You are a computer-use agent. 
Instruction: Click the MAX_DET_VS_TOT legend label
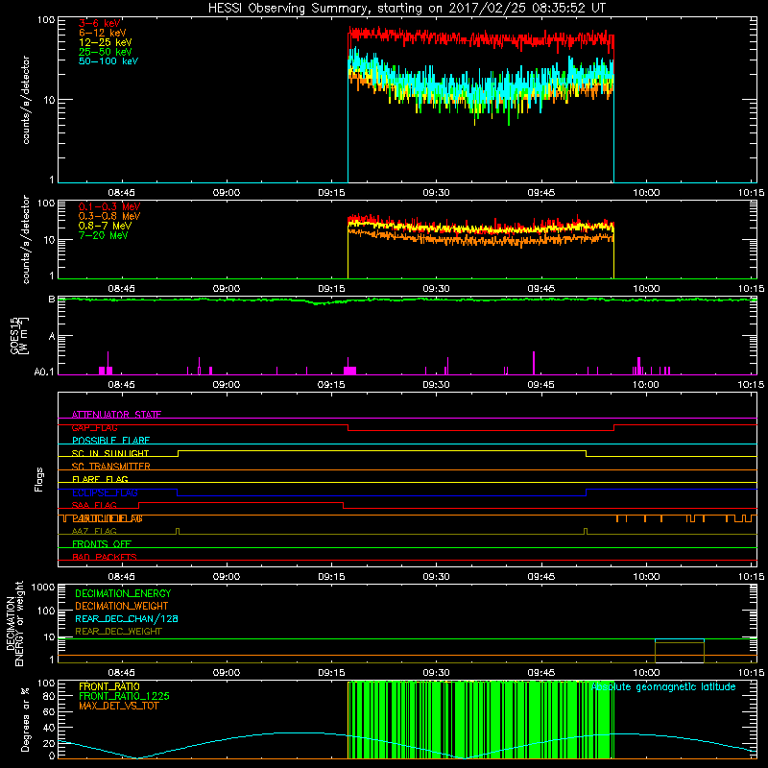(x=118, y=706)
